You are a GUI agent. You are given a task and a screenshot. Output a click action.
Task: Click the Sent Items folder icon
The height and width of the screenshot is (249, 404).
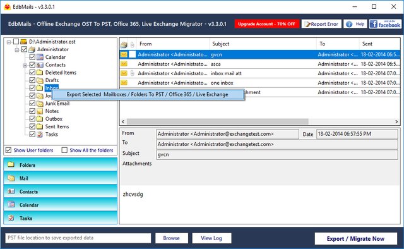(x=40, y=126)
